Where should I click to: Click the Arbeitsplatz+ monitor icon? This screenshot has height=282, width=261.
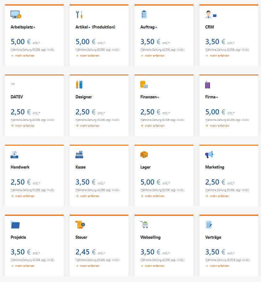(16, 15)
